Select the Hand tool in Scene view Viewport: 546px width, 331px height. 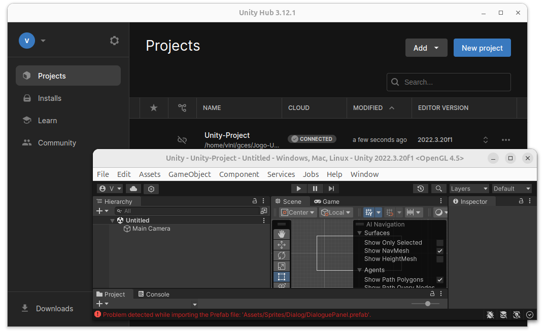282,234
